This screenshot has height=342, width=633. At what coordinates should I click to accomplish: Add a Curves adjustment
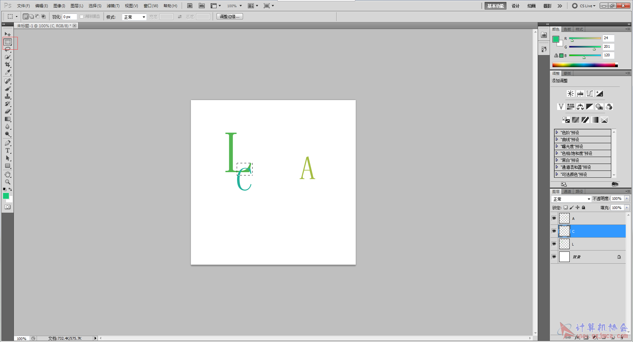[x=590, y=93]
